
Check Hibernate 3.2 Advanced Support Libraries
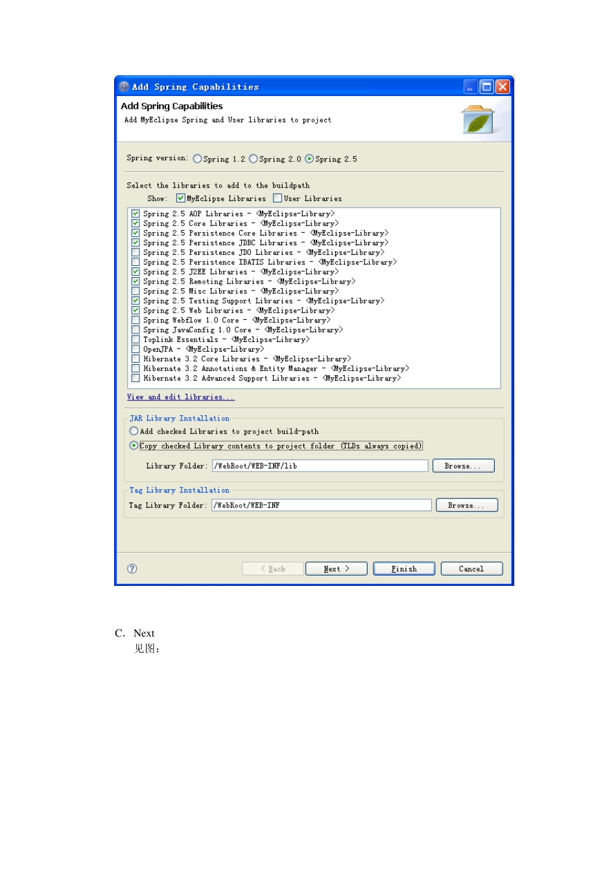(136, 378)
